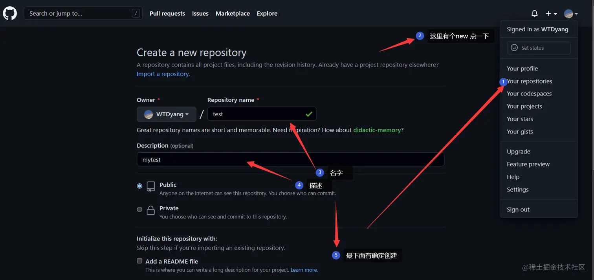The width and height of the screenshot is (594, 280).
Task: Go to Marketplace in the header
Action: pyautogui.click(x=233, y=13)
